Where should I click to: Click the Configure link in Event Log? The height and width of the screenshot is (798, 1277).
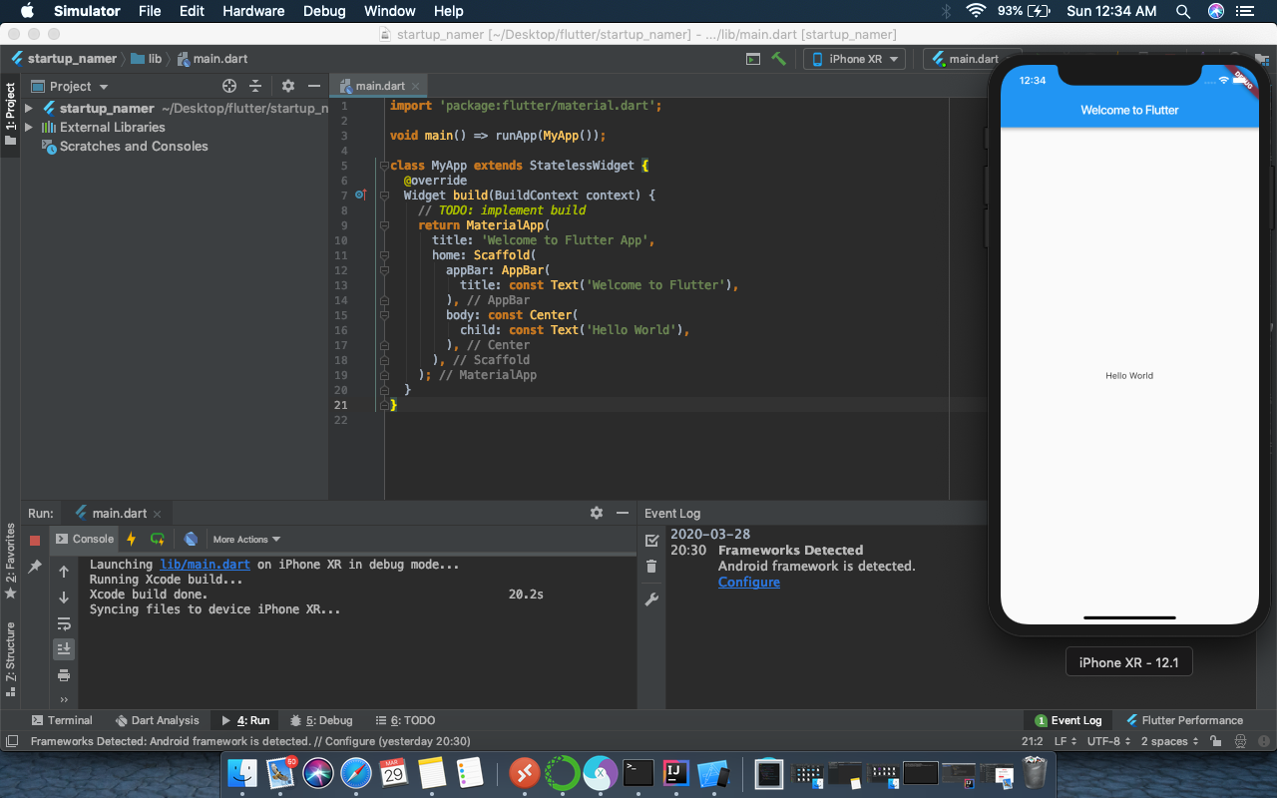click(748, 582)
